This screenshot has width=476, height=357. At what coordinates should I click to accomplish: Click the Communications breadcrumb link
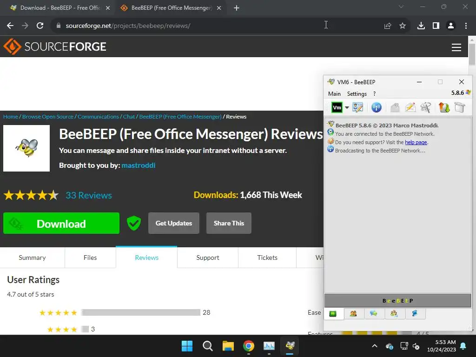[x=98, y=117]
